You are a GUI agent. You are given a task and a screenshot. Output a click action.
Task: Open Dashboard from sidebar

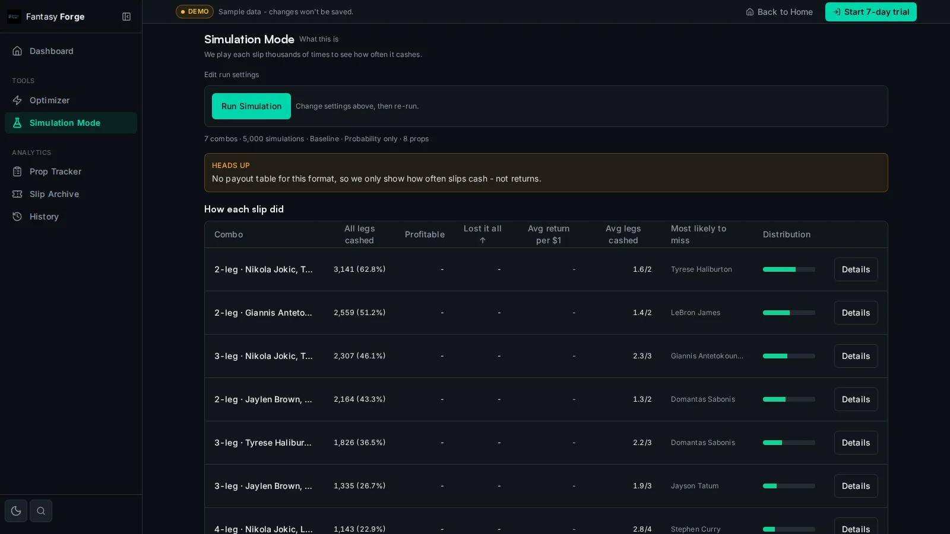[x=71, y=51]
